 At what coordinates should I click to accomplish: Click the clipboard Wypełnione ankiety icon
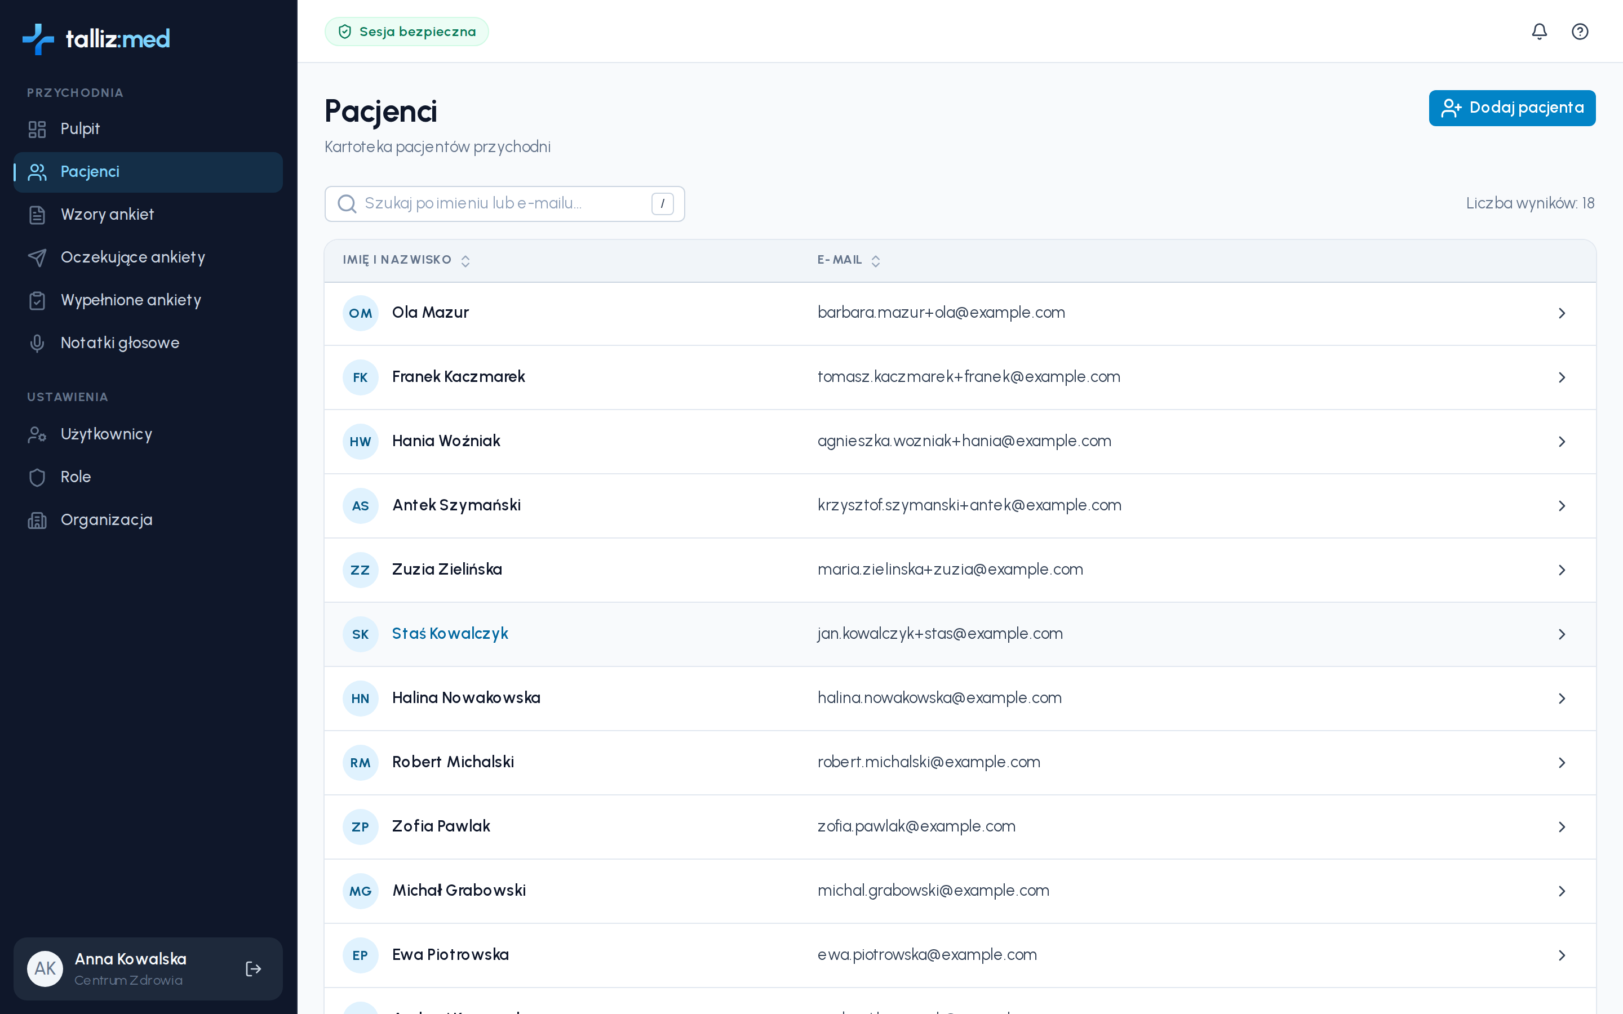click(x=37, y=300)
